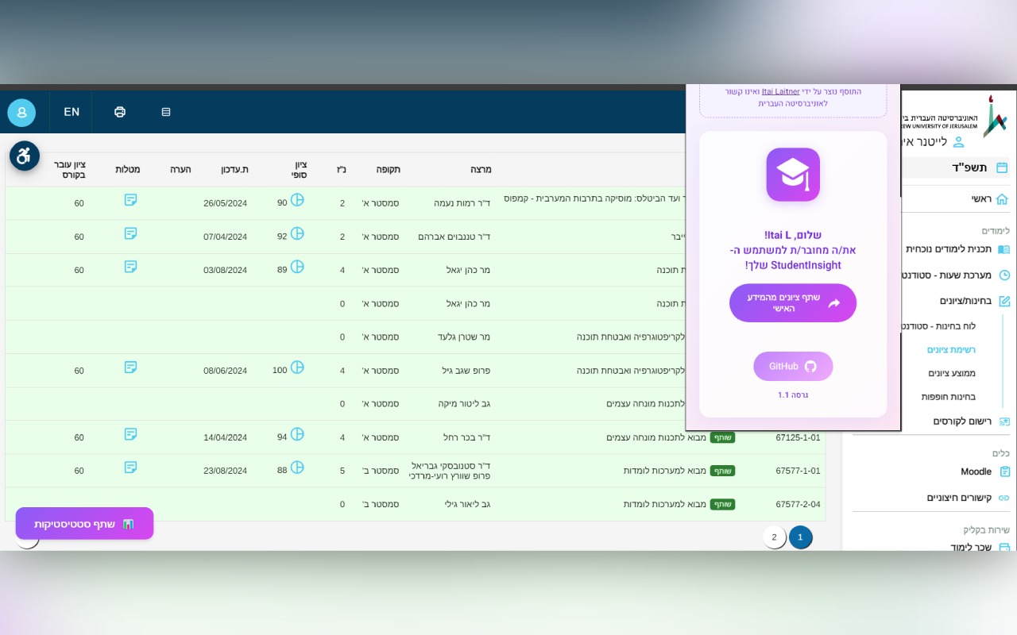Click the print icon in top bar

point(120,112)
